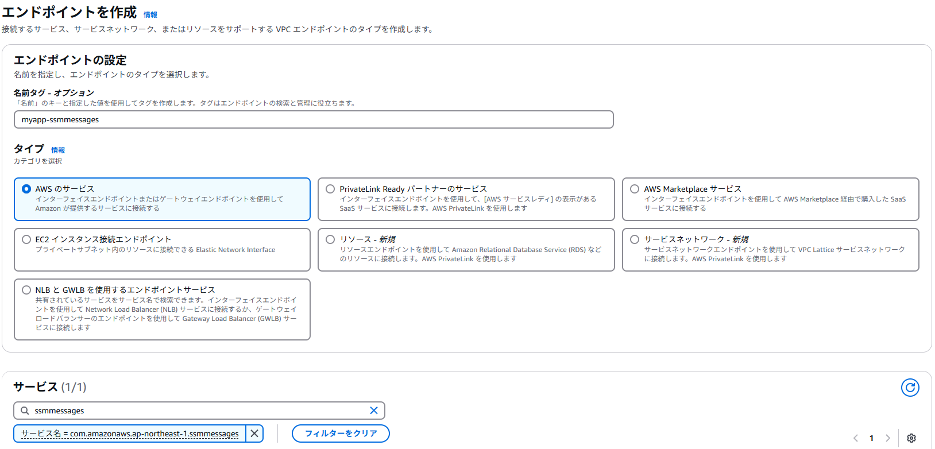Select PrivateLink Ready パートナーのサービス option
The height and width of the screenshot is (449, 935).
click(x=330, y=189)
